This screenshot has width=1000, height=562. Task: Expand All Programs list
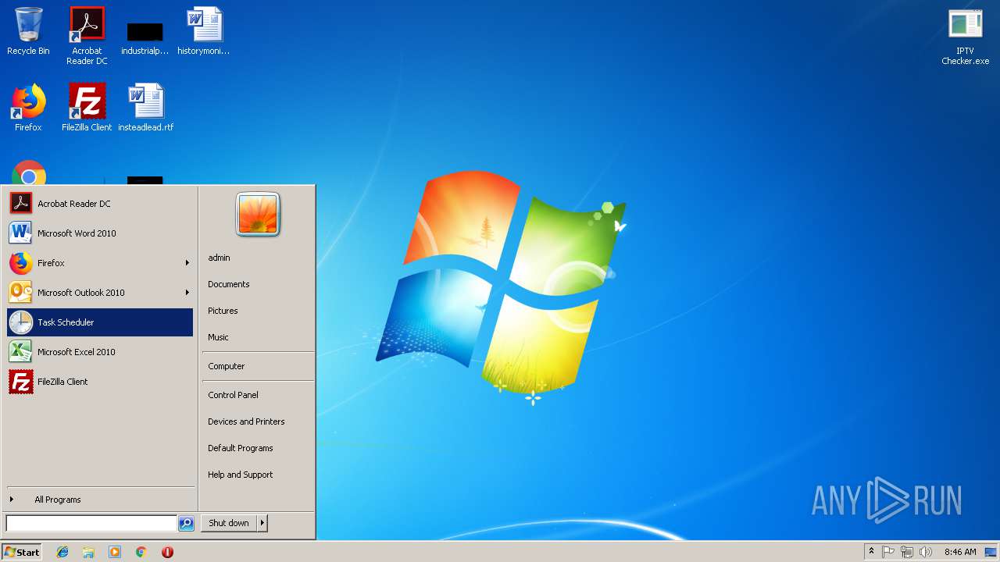[x=100, y=500]
